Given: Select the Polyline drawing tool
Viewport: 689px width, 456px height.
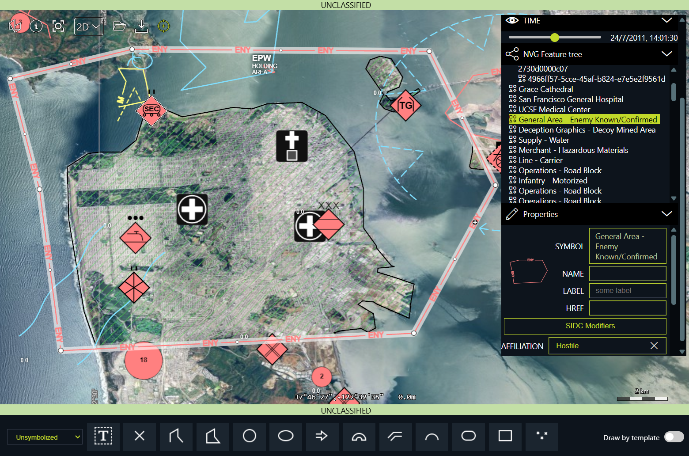Looking at the screenshot, I should click(x=176, y=437).
